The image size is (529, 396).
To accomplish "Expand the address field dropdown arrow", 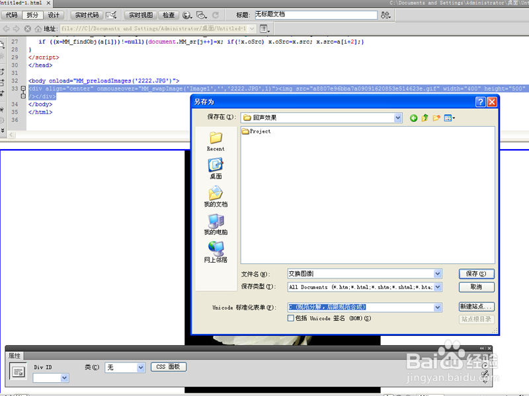I will (x=252, y=28).
